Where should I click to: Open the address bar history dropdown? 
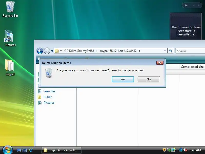[x=165, y=51]
